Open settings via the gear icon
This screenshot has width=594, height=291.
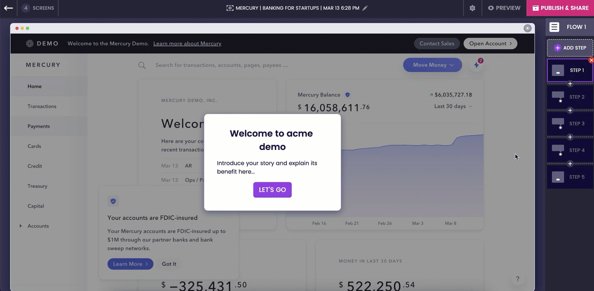tap(472, 8)
